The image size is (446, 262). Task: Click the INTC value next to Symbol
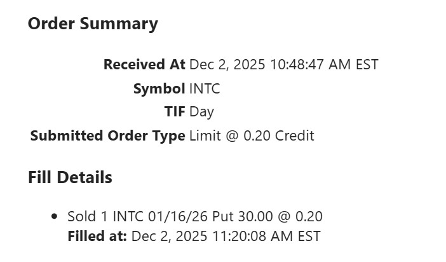point(205,89)
